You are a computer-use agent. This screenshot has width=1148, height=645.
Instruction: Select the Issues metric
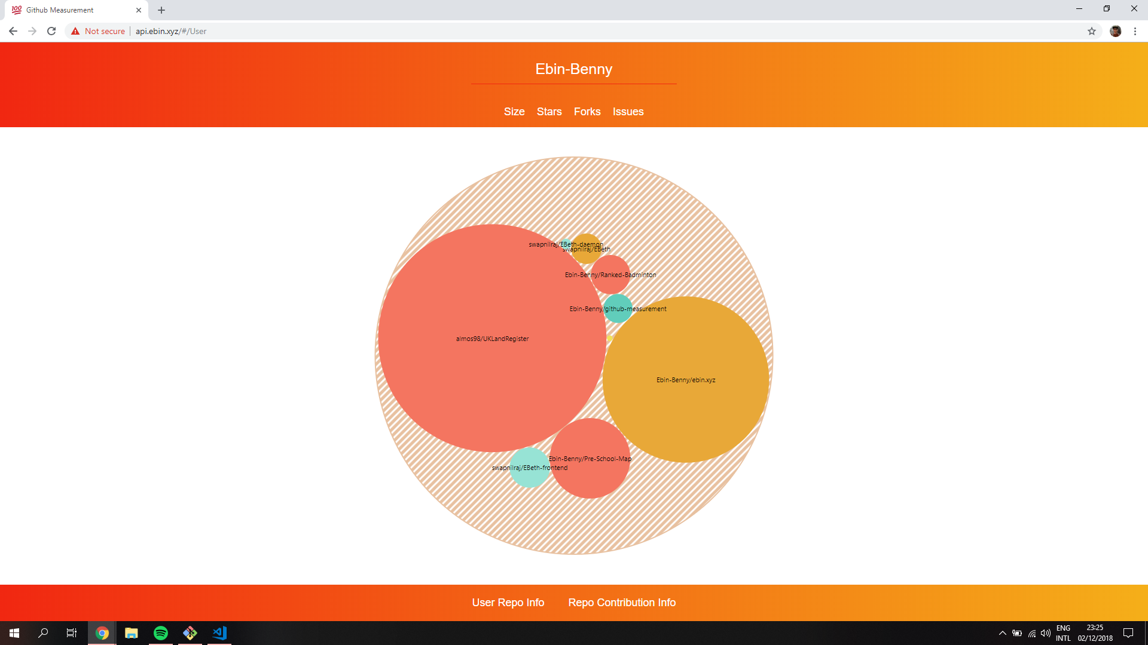(x=628, y=112)
